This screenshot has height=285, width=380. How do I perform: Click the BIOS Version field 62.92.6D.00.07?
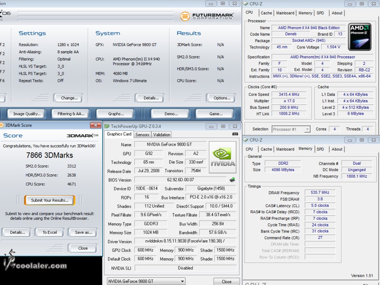[181, 179]
